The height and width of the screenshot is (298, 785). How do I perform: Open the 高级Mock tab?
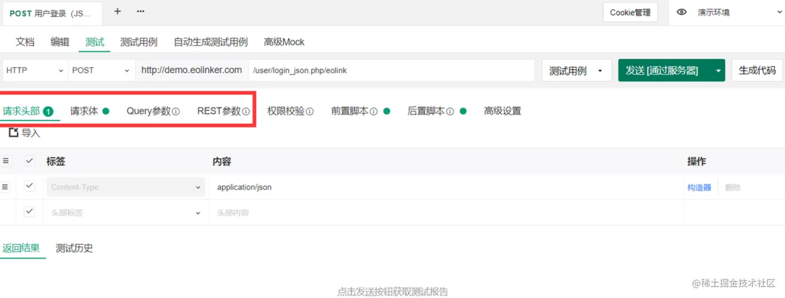[284, 42]
